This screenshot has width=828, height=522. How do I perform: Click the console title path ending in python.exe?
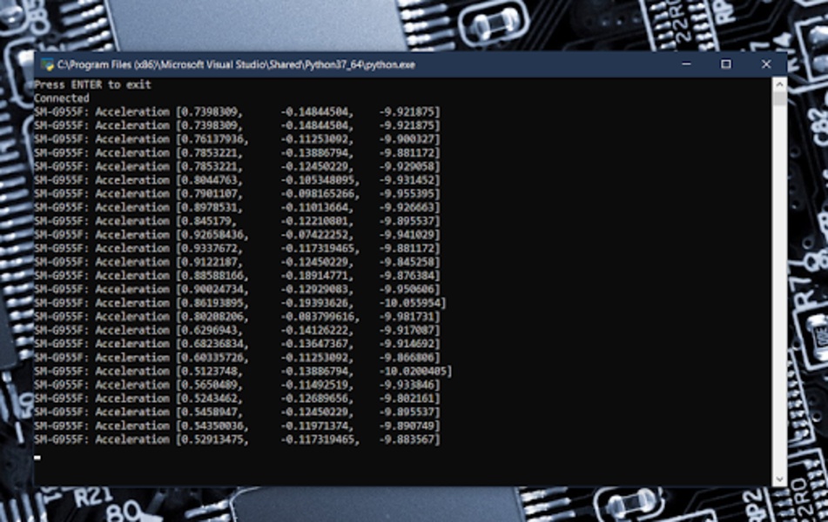click(x=236, y=65)
